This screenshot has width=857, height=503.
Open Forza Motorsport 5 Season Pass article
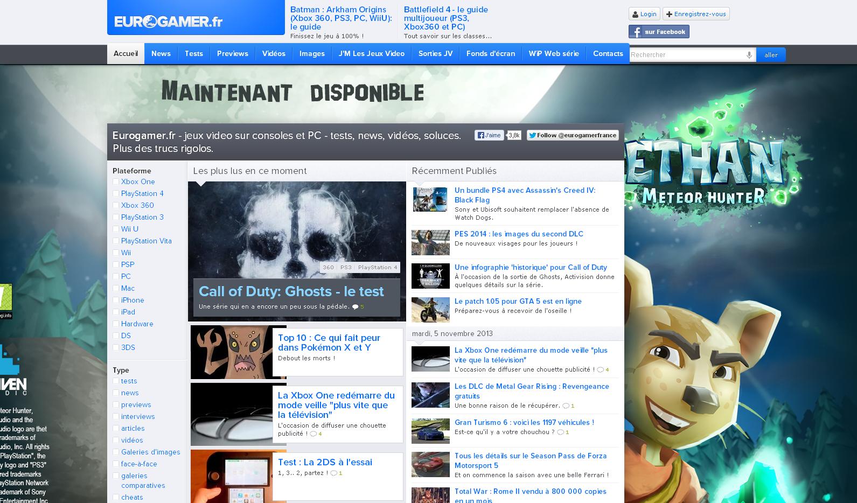point(531,460)
